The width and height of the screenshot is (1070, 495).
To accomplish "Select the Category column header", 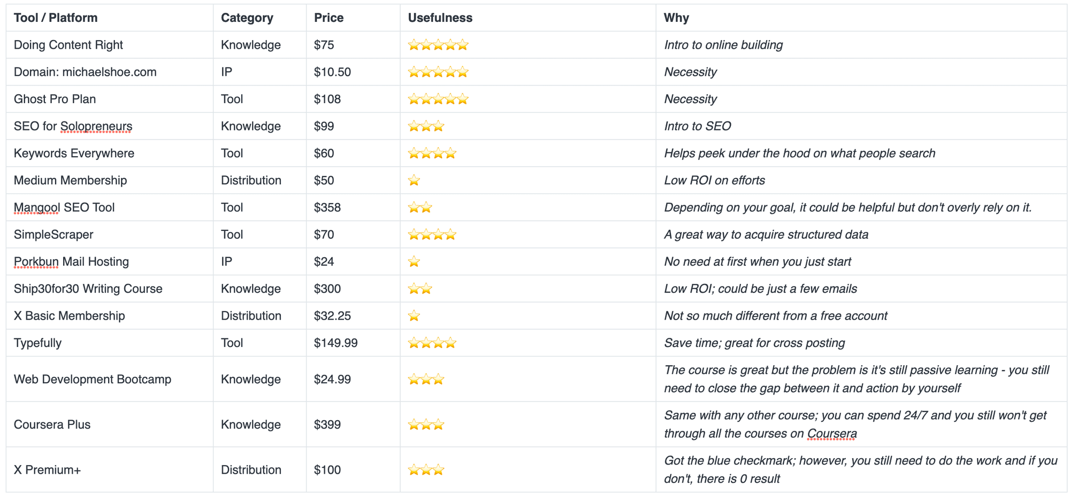I will pos(247,18).
